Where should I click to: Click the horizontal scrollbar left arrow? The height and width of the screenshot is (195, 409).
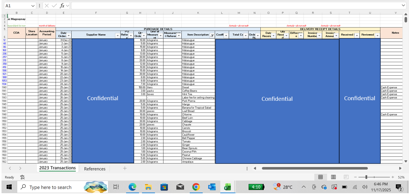(255, 169)
